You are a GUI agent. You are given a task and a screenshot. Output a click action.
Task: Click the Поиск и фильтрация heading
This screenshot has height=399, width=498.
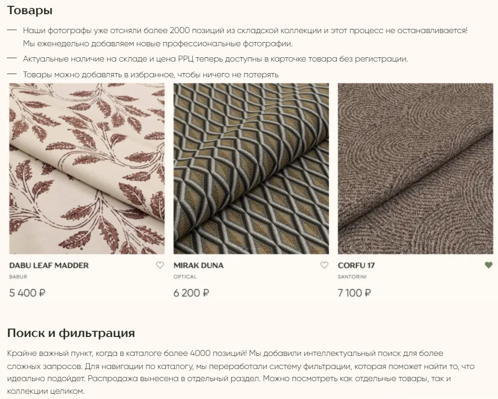(71, 333)
